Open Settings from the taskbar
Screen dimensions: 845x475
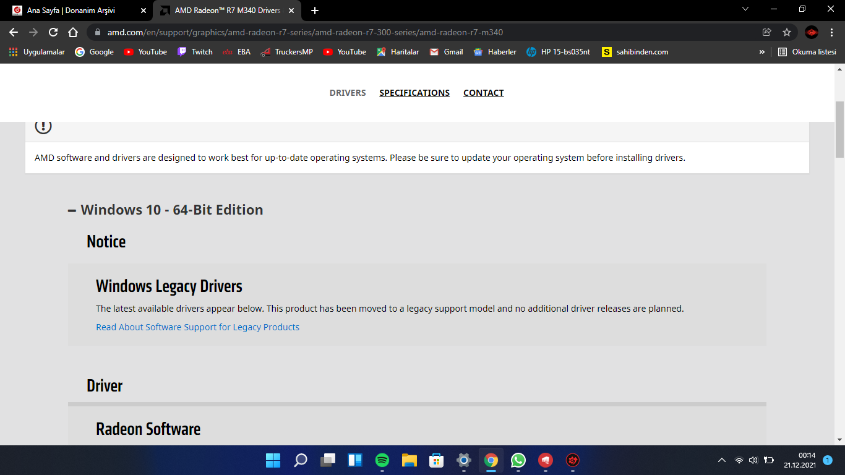(464, 460)
